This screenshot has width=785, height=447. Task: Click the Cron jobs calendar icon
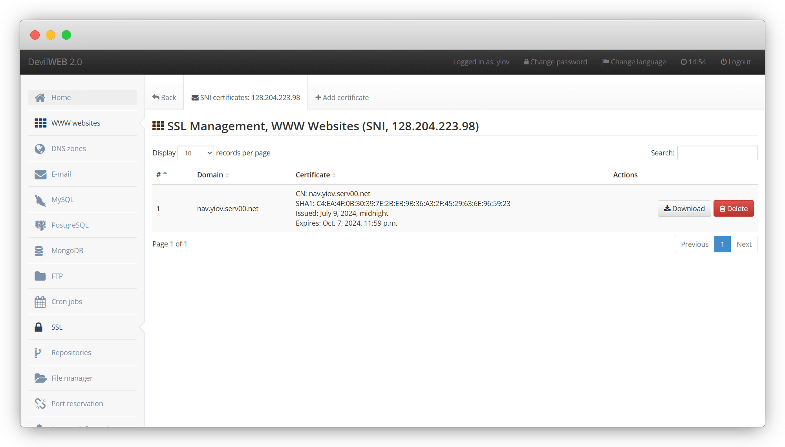coord(40,302)
